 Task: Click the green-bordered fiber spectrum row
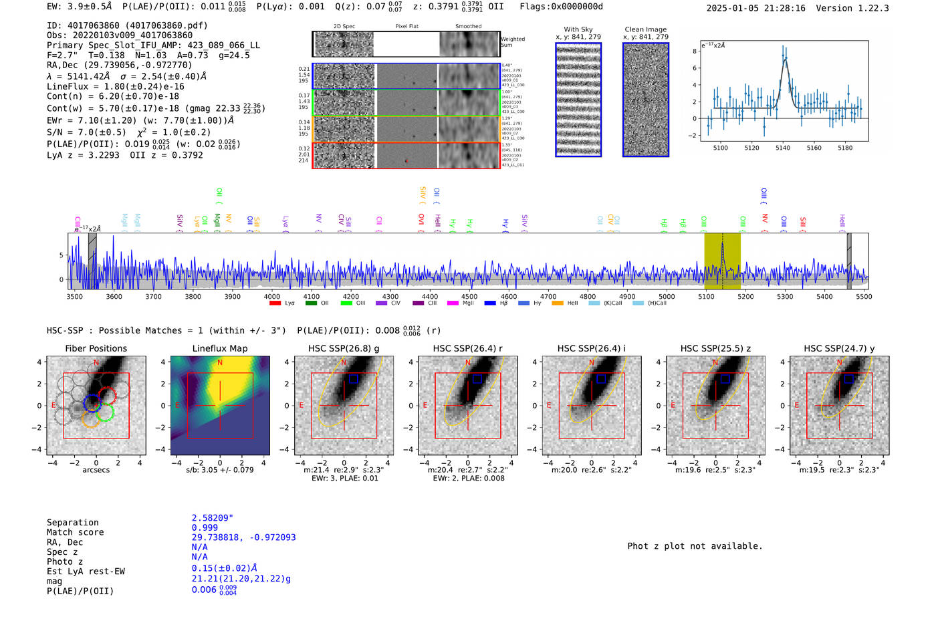point(406,102)
